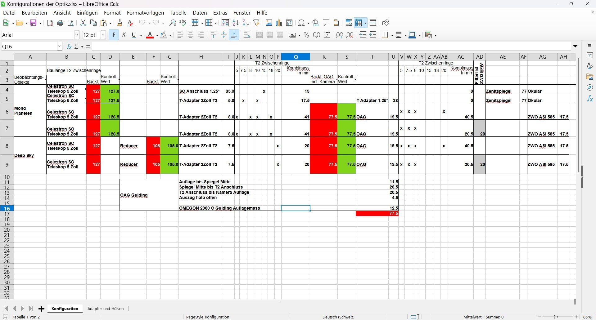Toggle Align Bottom vertical alignment

234,35
